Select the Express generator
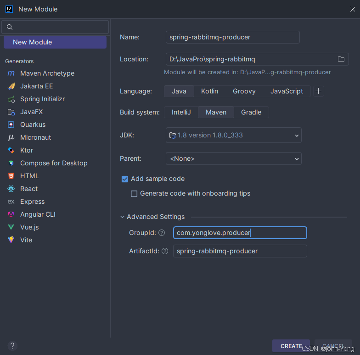 55,202
